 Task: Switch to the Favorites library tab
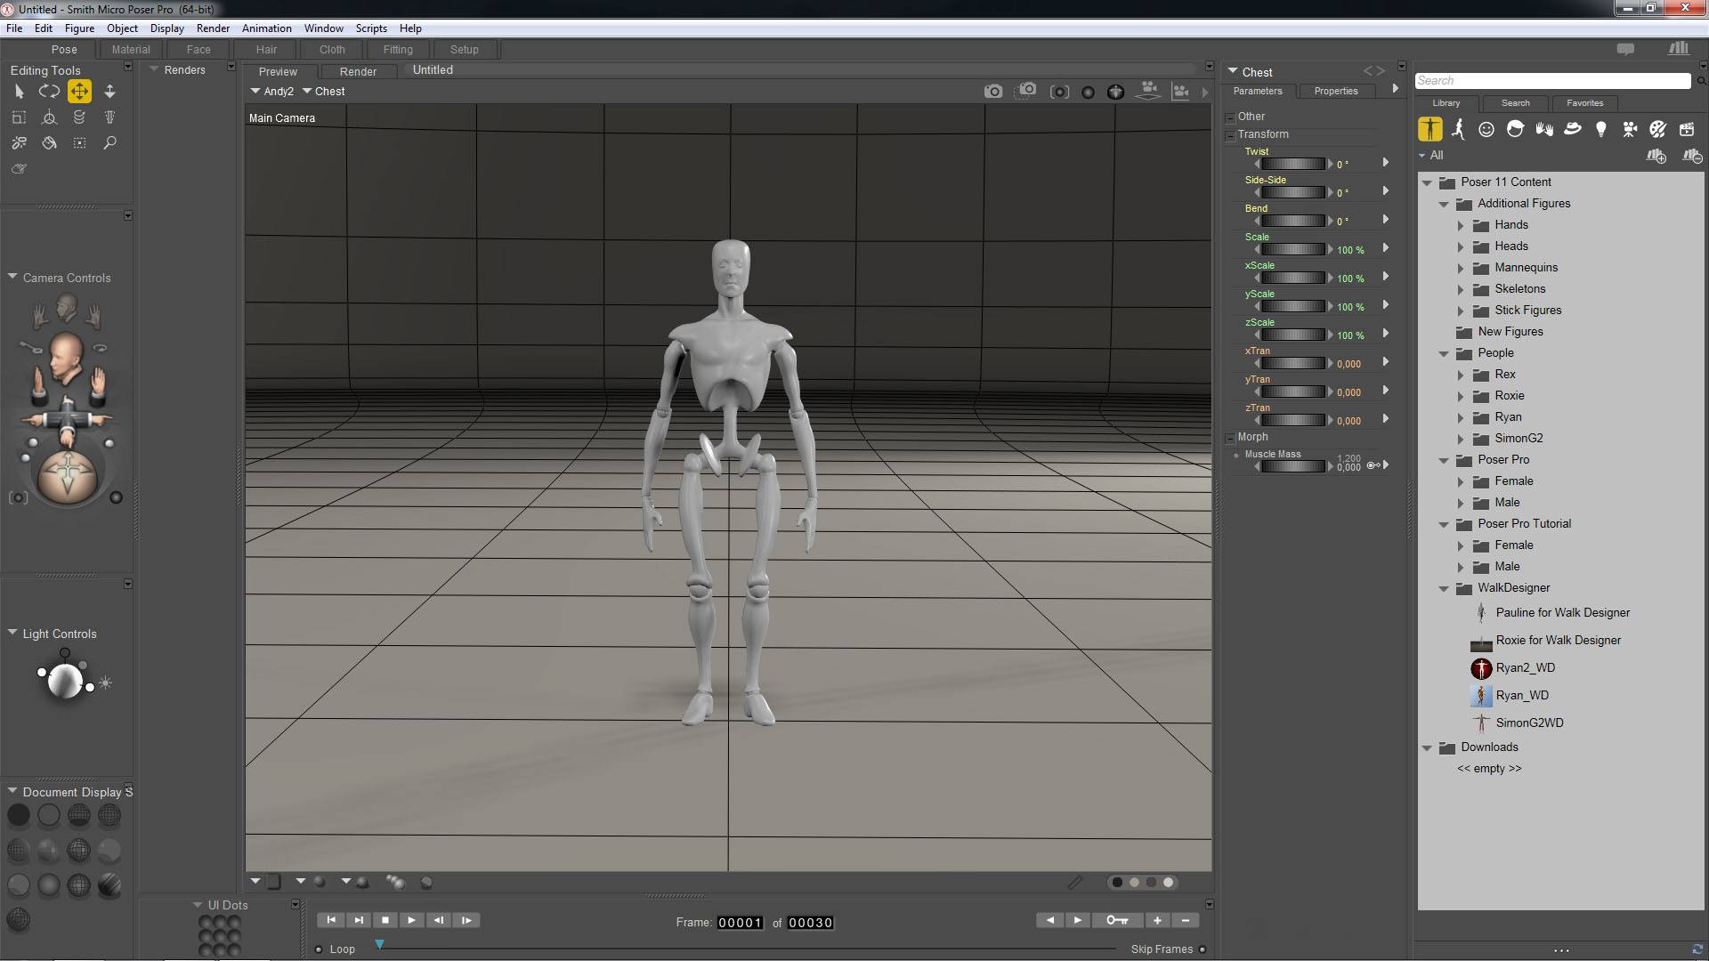point(1584,103)
